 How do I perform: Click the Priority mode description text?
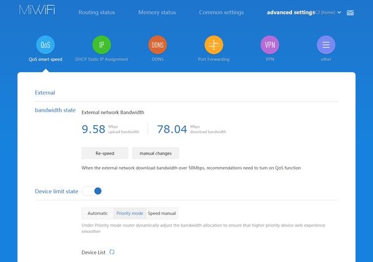click(203, 228)
